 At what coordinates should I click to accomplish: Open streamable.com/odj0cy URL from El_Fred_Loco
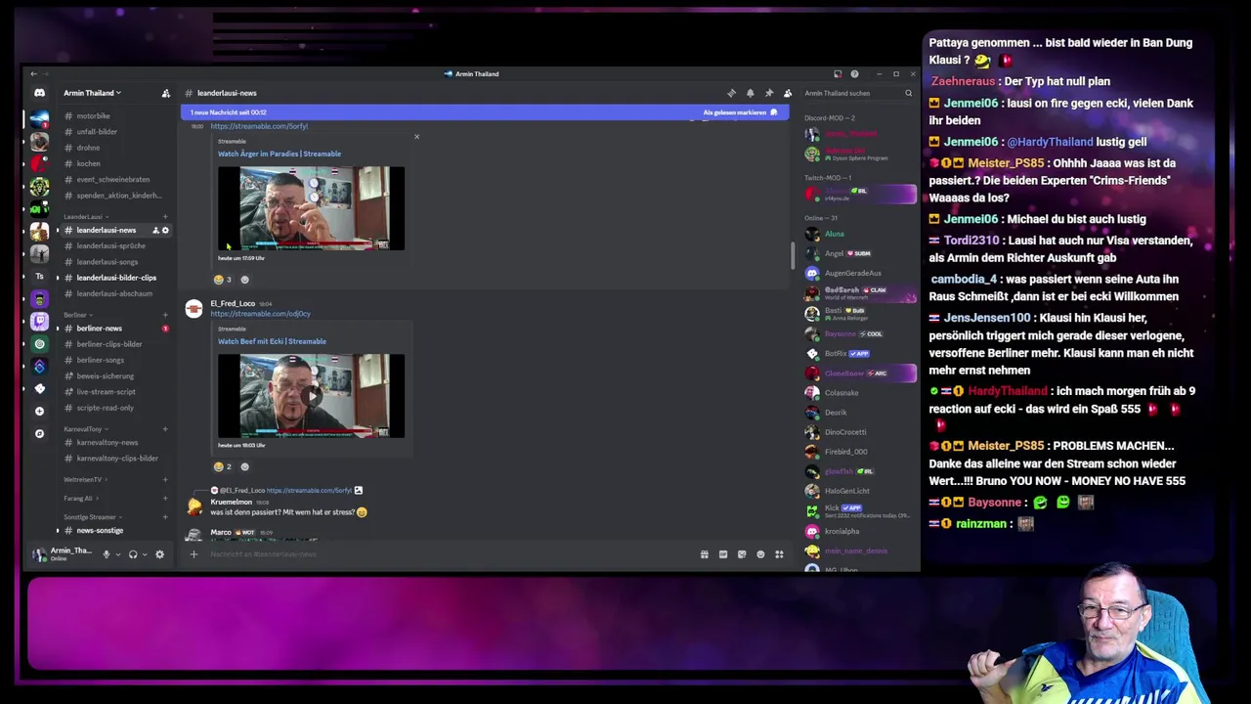(x=260, y=314)
